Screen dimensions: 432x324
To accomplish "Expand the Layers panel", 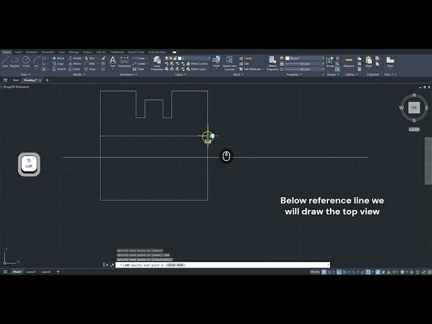I will tap(180, 74).
